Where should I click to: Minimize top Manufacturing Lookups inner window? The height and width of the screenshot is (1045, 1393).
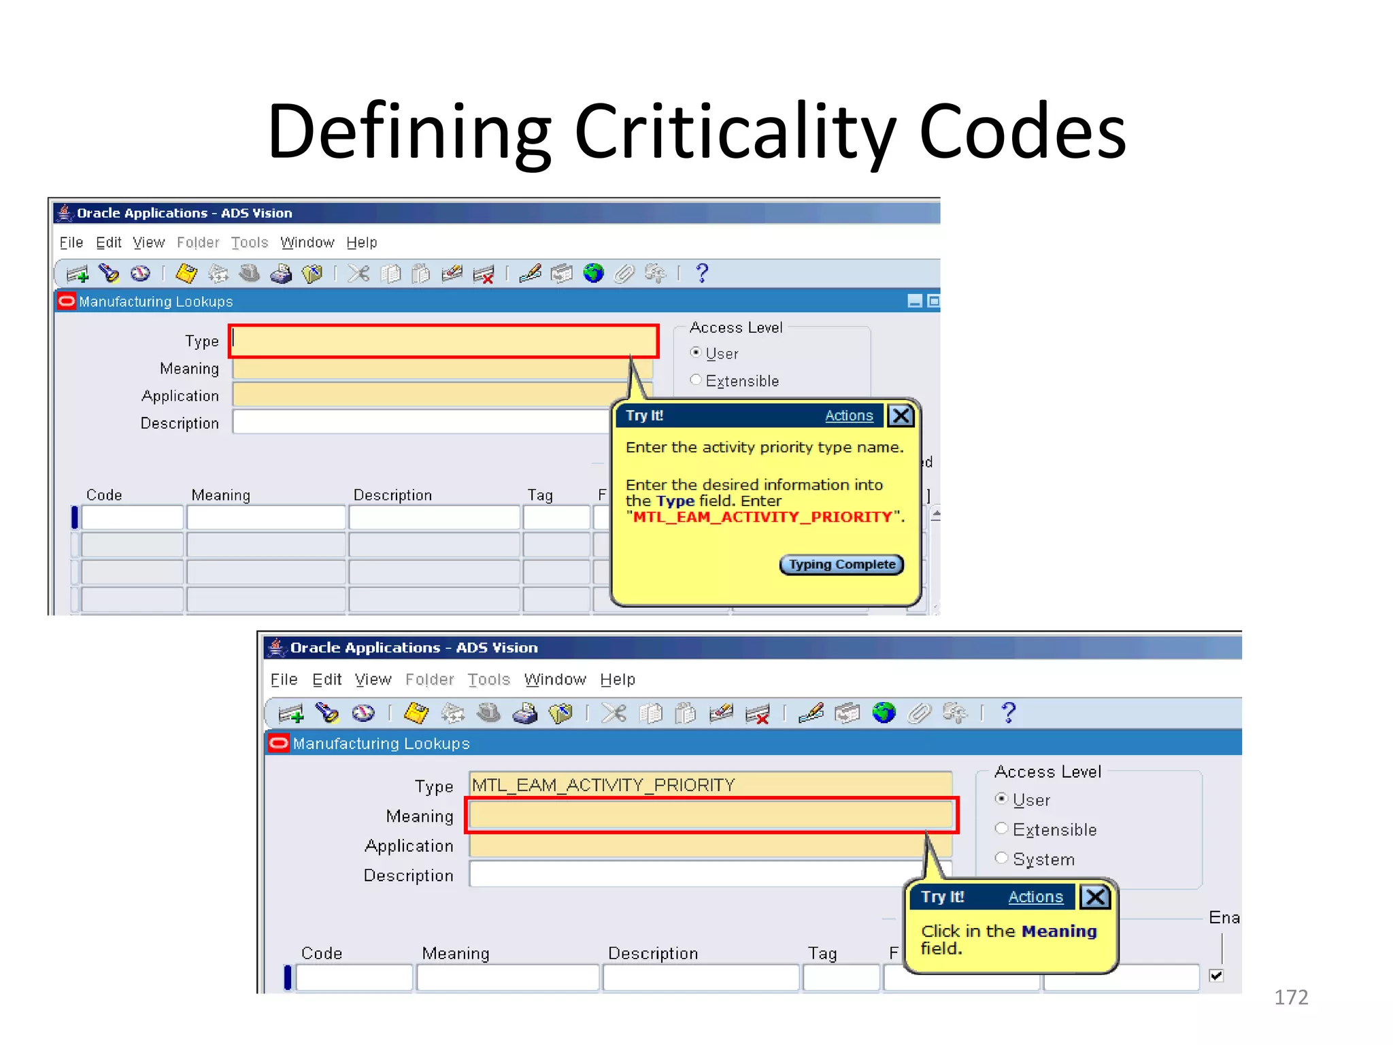915,301
